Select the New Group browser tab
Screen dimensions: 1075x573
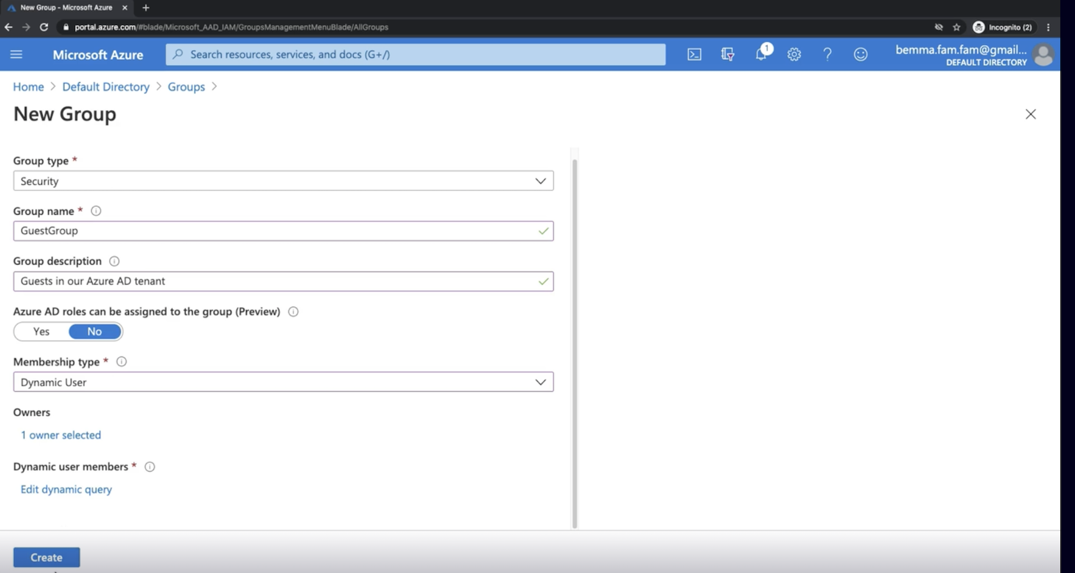pyautogui.click(x=66, y=8)
